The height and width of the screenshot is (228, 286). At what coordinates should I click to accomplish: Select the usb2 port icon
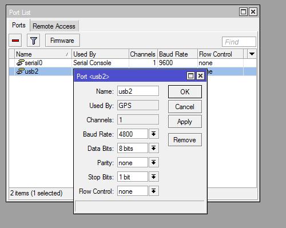pos(21,71)
